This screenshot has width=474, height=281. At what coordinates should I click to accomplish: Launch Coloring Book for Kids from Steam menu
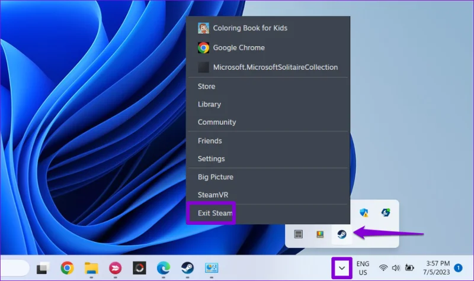(268, 28)
